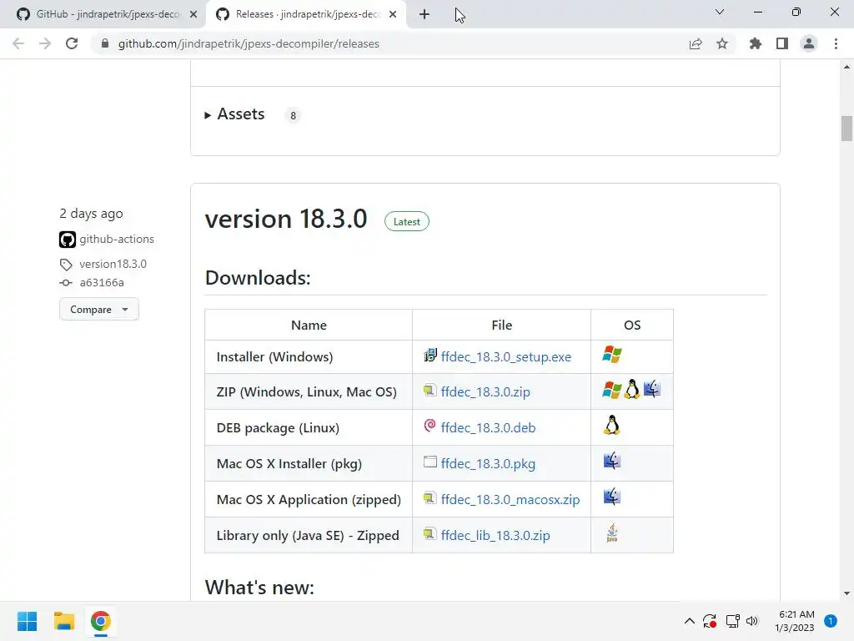Open the Chrome profile avatar
The width and height of the screenshot is (854, 641).
[809, 43]
